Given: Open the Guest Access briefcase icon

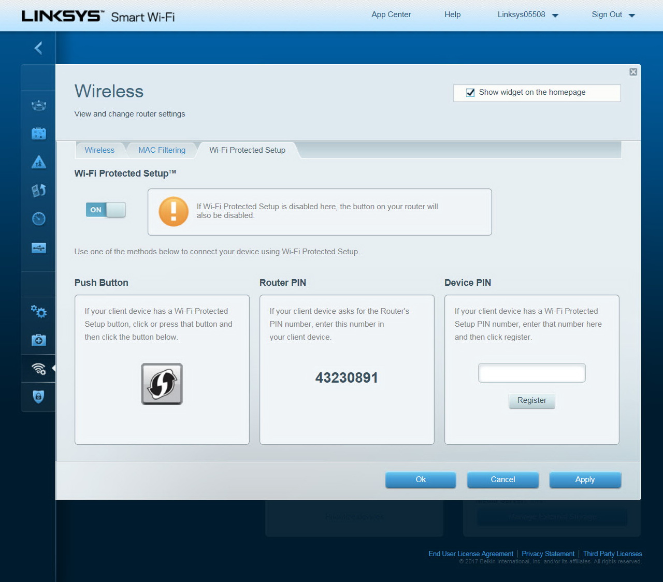Looking at the screenshot, I should tap(39, 134).
